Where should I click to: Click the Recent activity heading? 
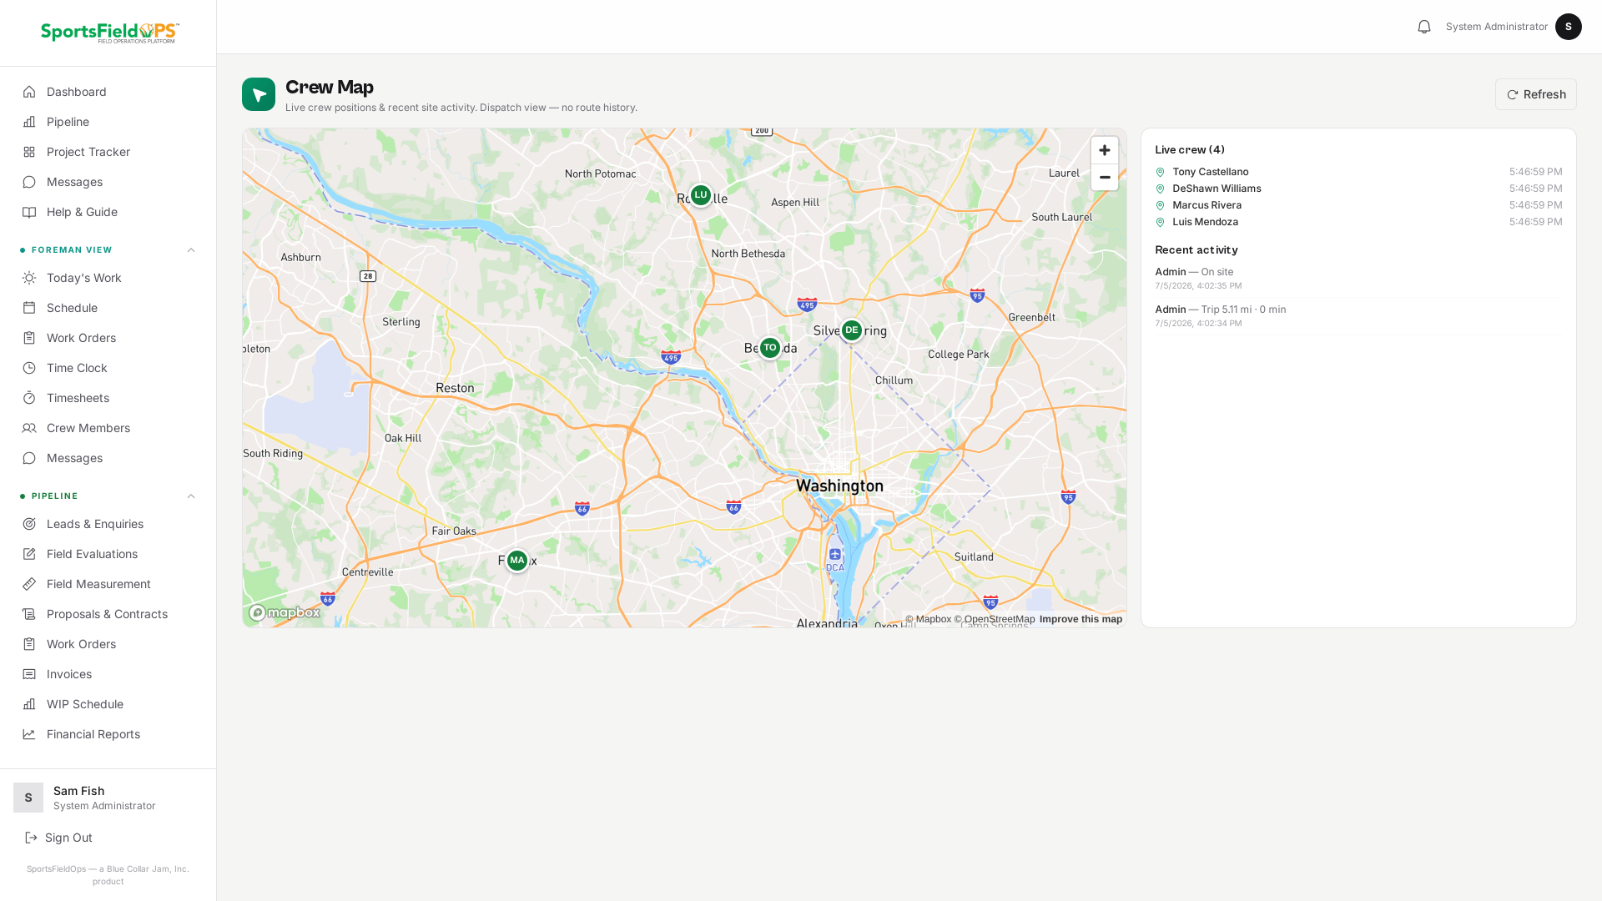pos(1196,249)
